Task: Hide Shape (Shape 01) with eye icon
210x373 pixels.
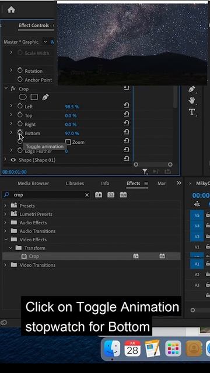Action: click(x=13, y=160)
